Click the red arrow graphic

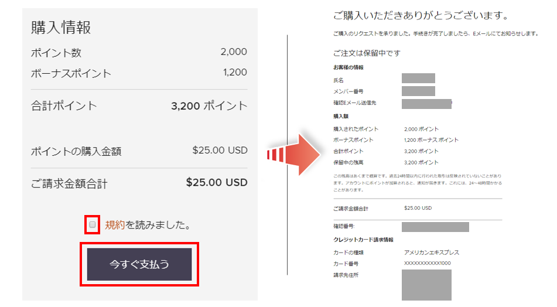point(293,155)
